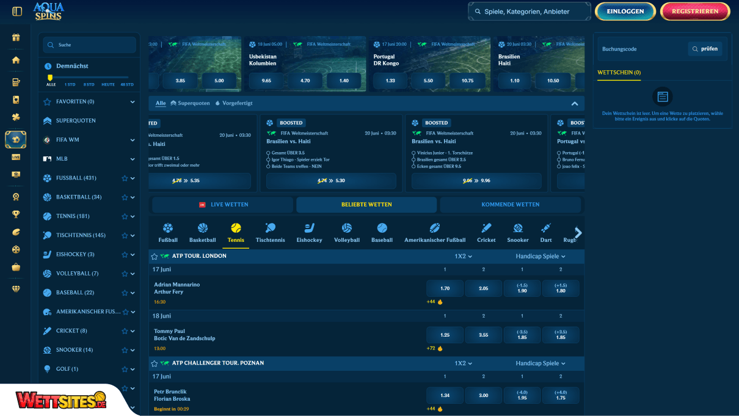
Task: Switch to the Beliebte Wetten tab
Action: [366, 205]
